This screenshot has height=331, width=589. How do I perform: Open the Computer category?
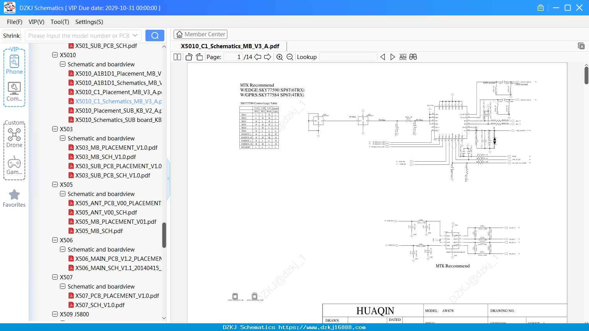click(x=14, y=92)
